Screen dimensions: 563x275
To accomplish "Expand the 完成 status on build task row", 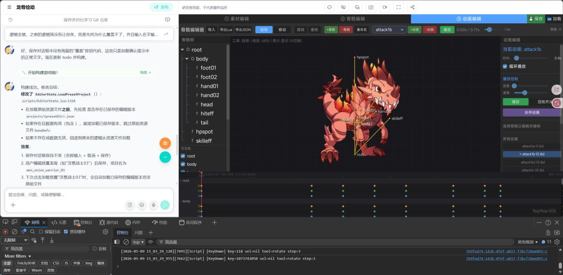I will coord(145,73).
